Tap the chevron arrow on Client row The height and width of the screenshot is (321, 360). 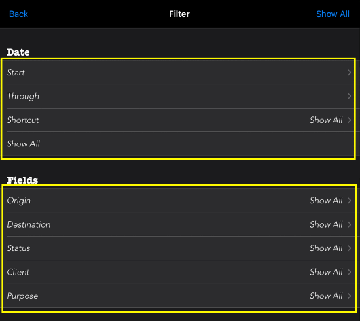(x=350, y=272)
